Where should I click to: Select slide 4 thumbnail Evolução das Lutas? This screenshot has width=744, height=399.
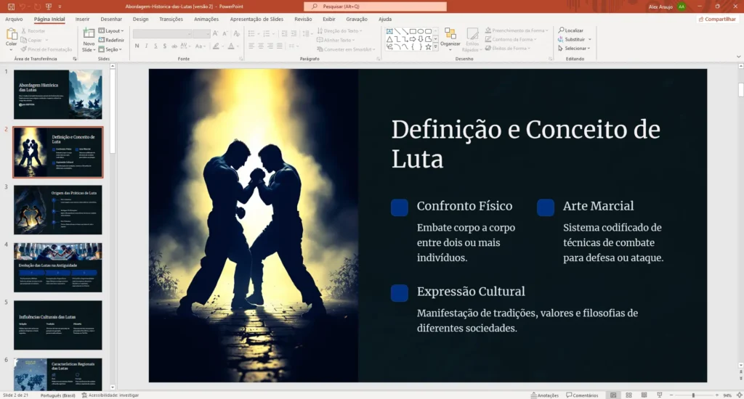(x=58, y=267)
